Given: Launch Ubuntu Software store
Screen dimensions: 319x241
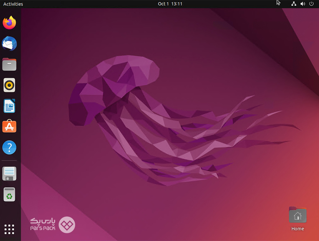Looking at the screenshot, I should point(9,126).
